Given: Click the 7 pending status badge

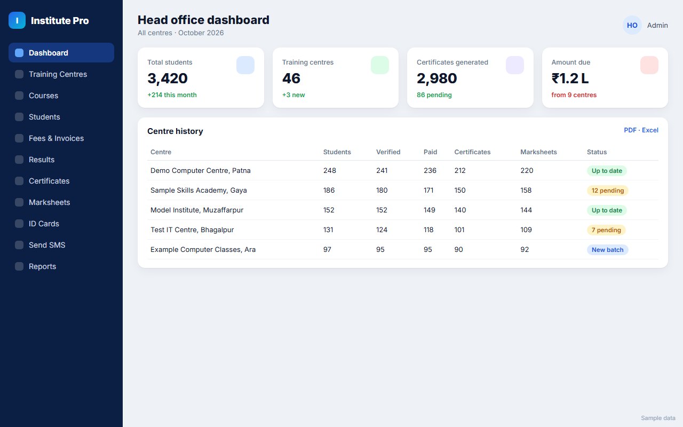Looking at the screenshot, I should pyautogui.click(x=606, y=230).
